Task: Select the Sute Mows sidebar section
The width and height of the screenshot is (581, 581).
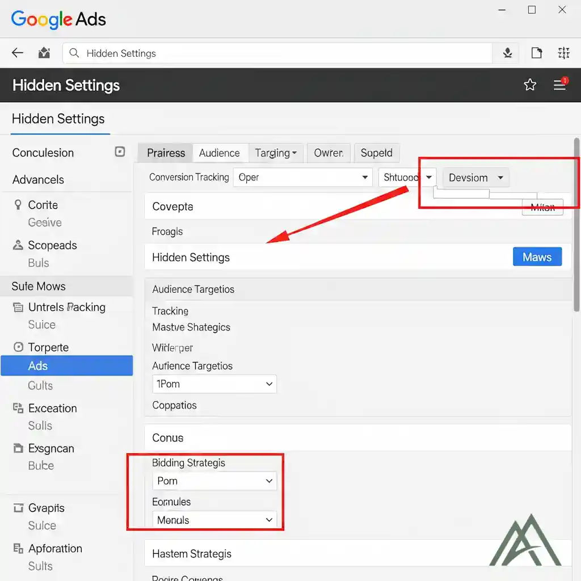Action: click(67, 286)
